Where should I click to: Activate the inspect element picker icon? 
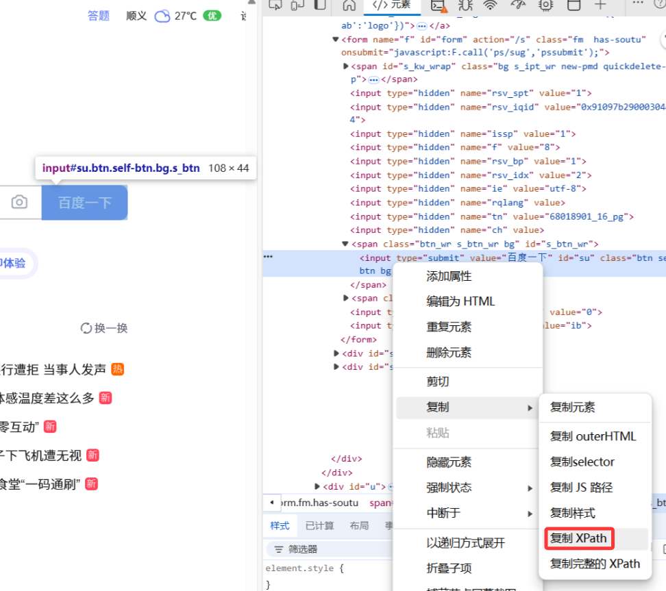pos(275,4)
